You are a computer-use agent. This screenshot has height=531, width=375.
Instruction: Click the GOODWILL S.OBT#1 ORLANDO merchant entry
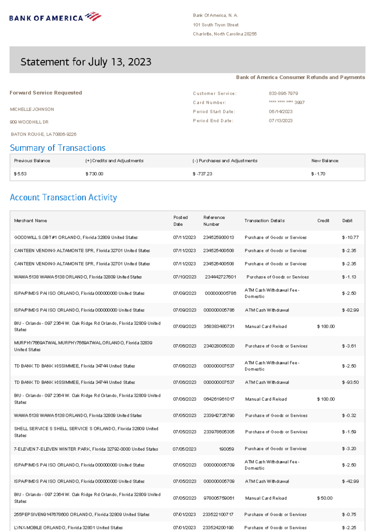(x=76, y=238)
